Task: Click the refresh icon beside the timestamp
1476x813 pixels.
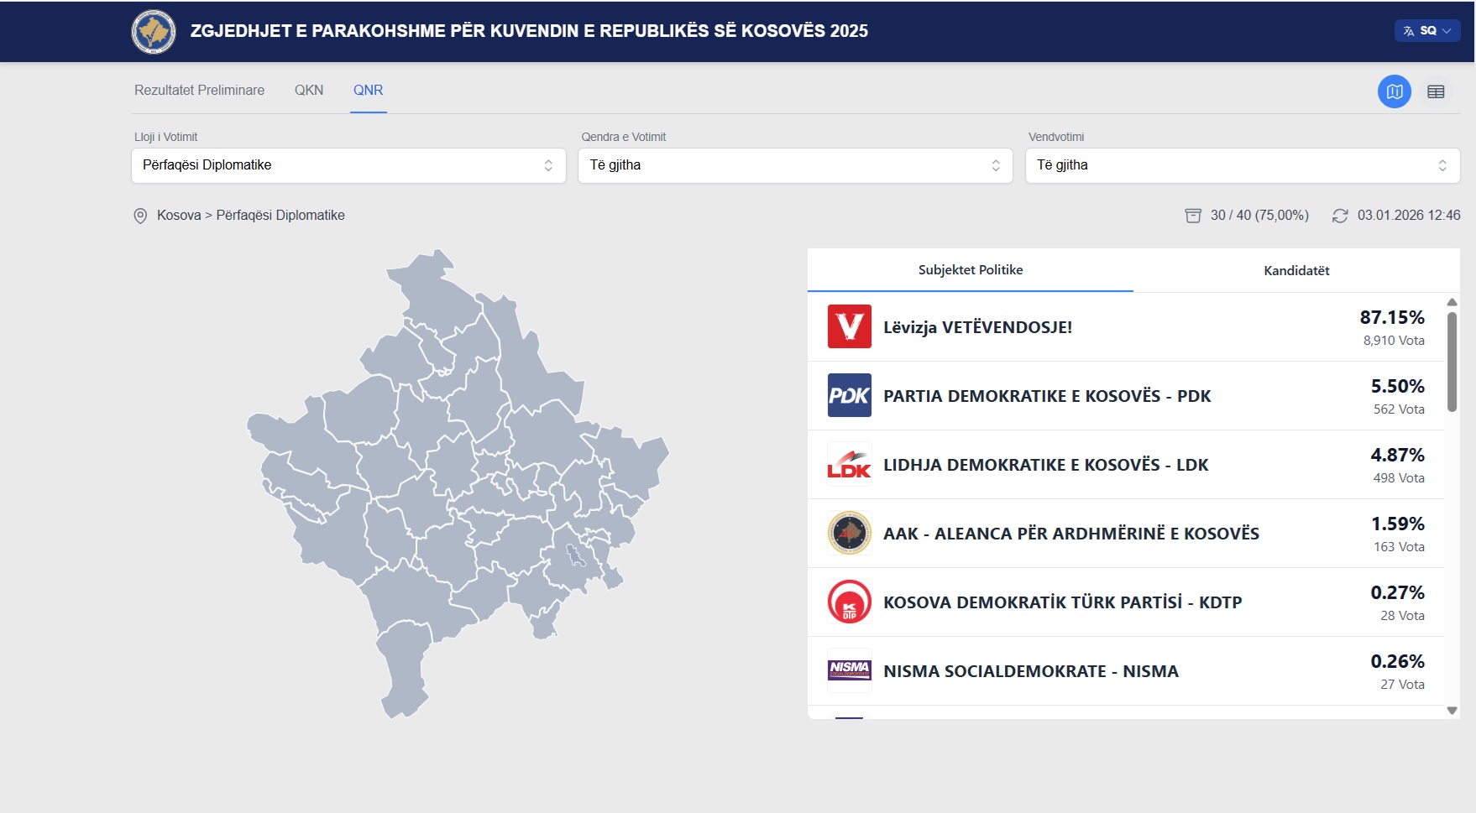Action: [x=1340, y=216]
